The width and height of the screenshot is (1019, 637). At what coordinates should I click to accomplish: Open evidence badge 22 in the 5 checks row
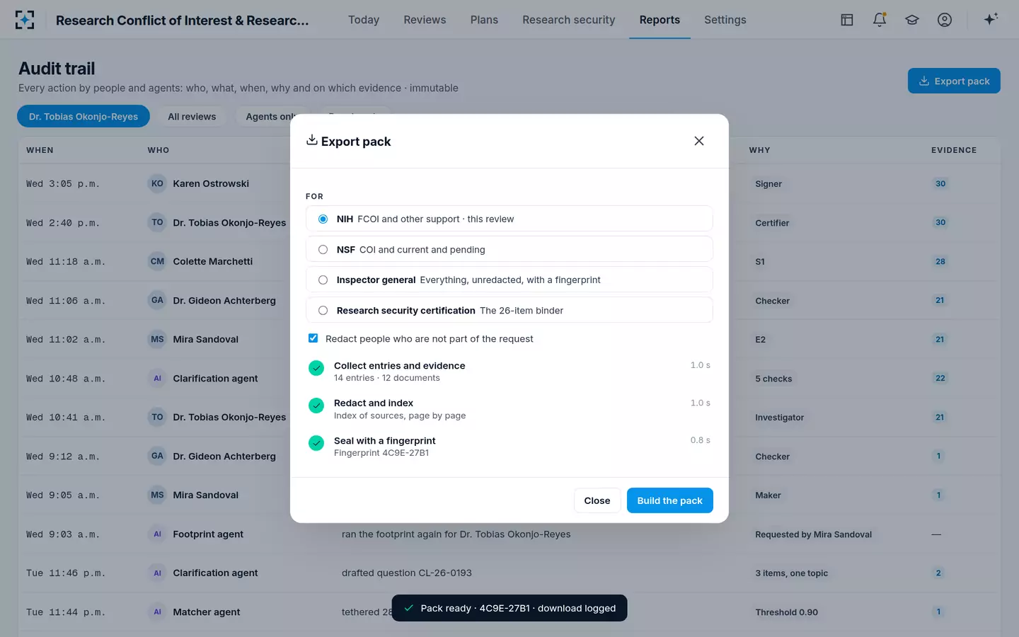point(940,378)
